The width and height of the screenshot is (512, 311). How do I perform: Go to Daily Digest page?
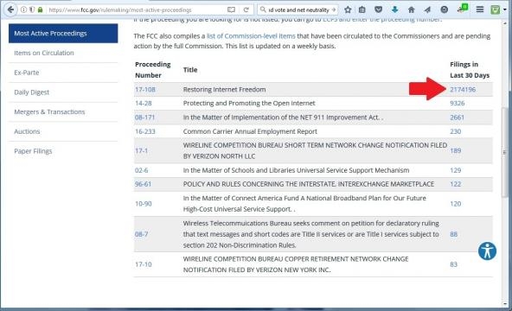31,92
